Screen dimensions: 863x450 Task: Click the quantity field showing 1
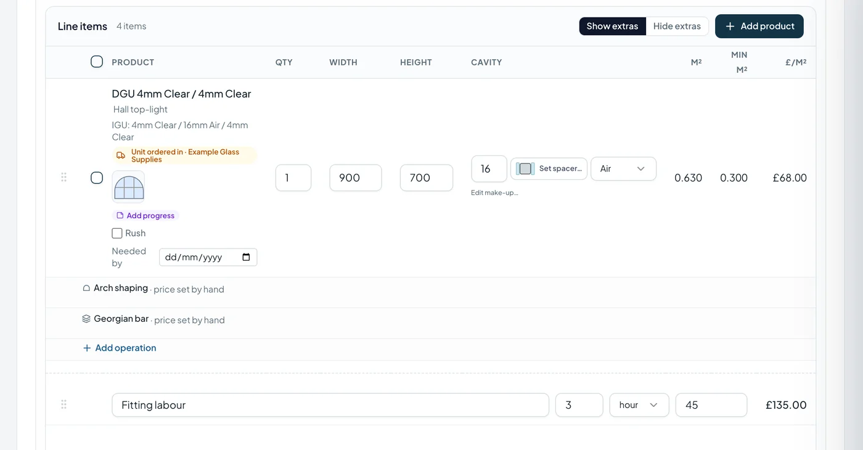[293, 178]
